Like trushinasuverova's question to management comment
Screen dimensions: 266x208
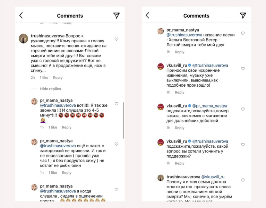click(x=117, y=39)
